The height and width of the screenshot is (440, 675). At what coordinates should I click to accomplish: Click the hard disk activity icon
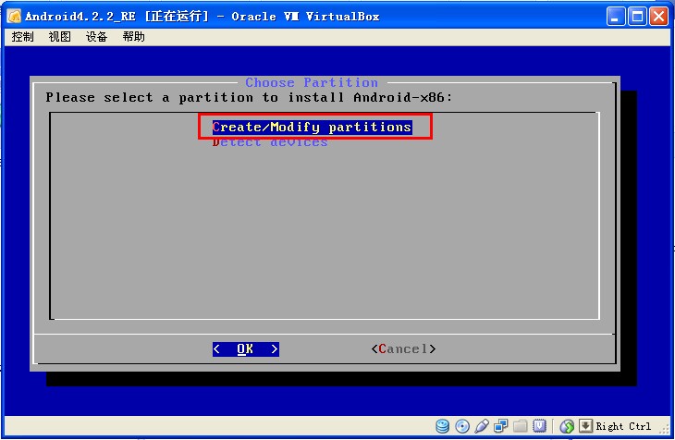443,426
